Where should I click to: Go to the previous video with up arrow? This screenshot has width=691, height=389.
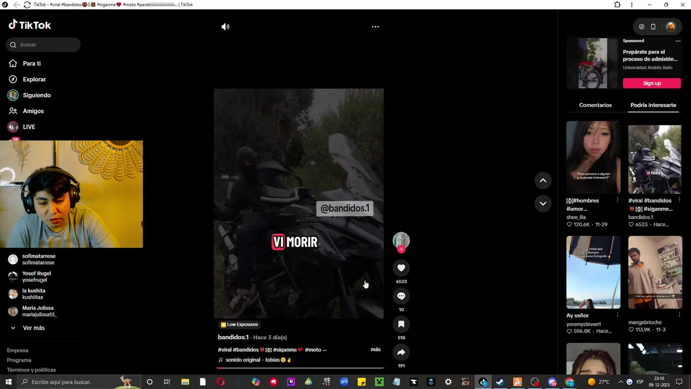coord(543,180)
